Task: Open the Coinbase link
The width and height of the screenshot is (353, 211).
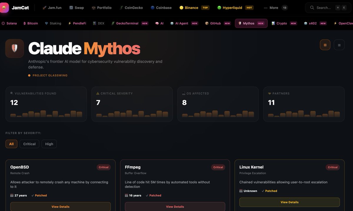Action: pos(161,8)
